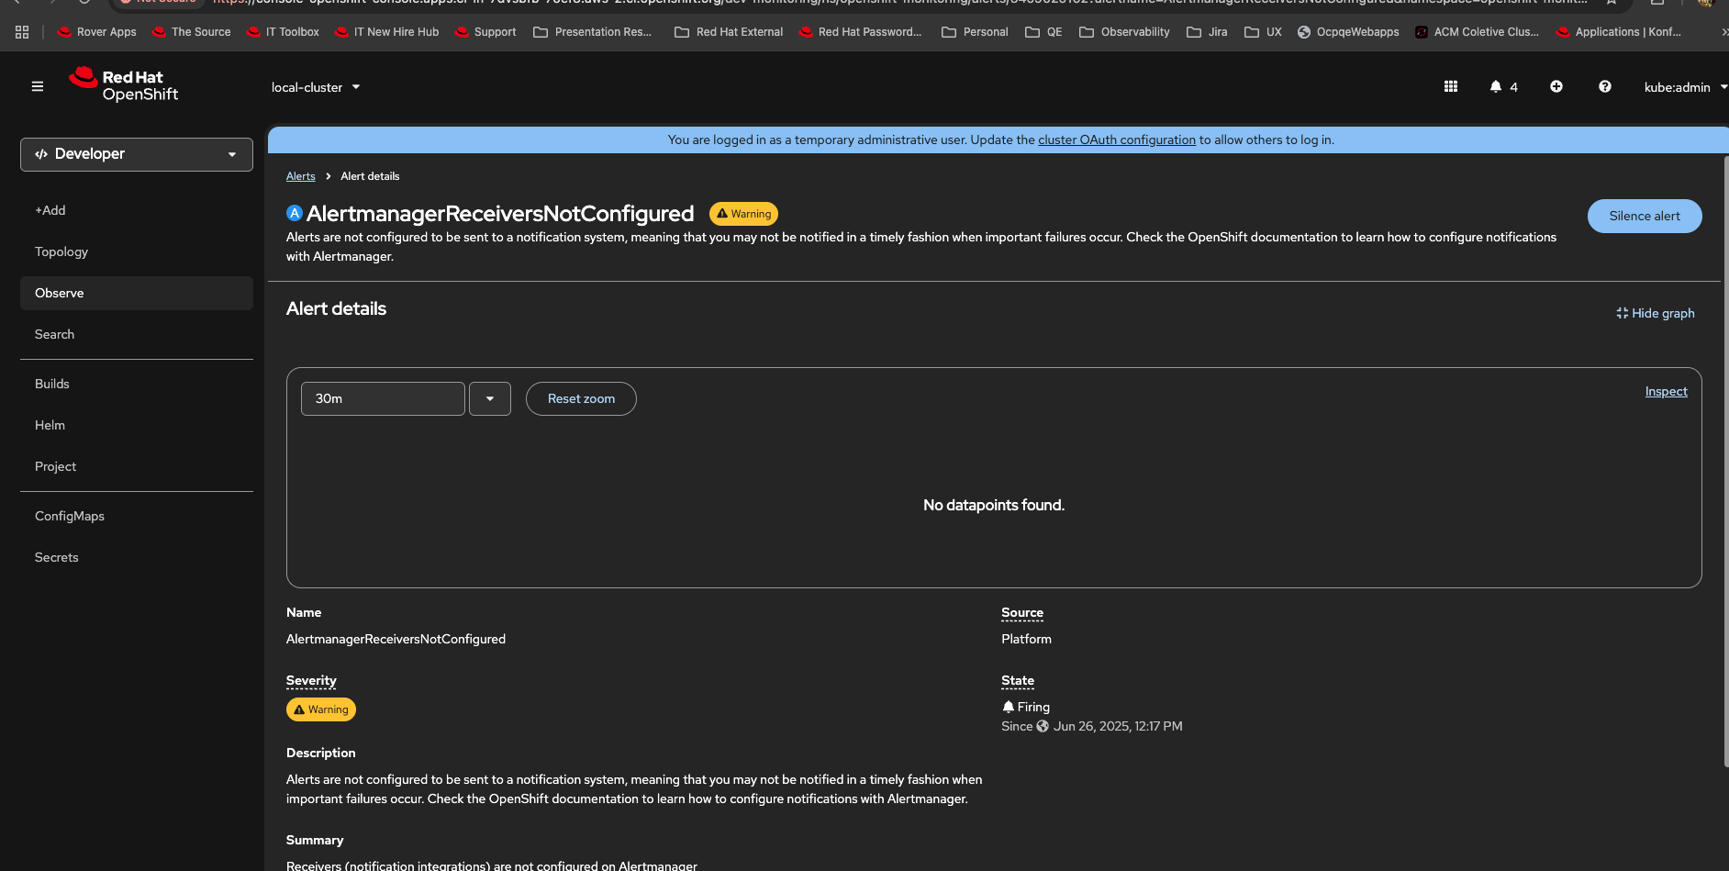Click the Severity field label
This screenshot has width=1729, height=871.
coord(311,680)
